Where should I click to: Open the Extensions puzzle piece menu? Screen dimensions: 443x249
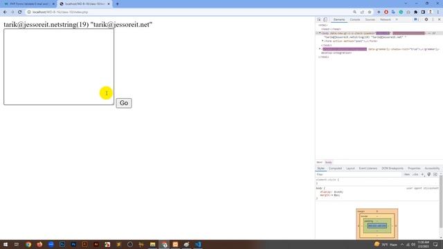click(415, 12)
